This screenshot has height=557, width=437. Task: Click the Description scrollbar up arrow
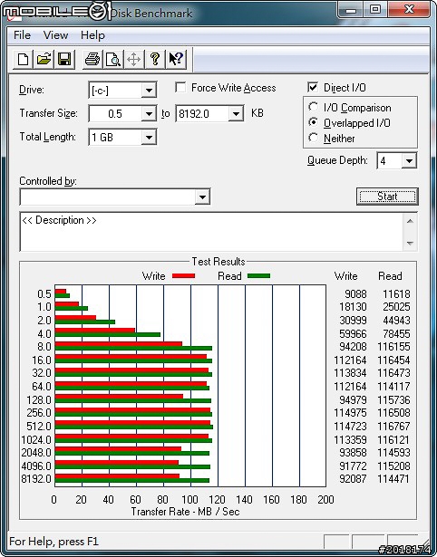click(410, 221)
